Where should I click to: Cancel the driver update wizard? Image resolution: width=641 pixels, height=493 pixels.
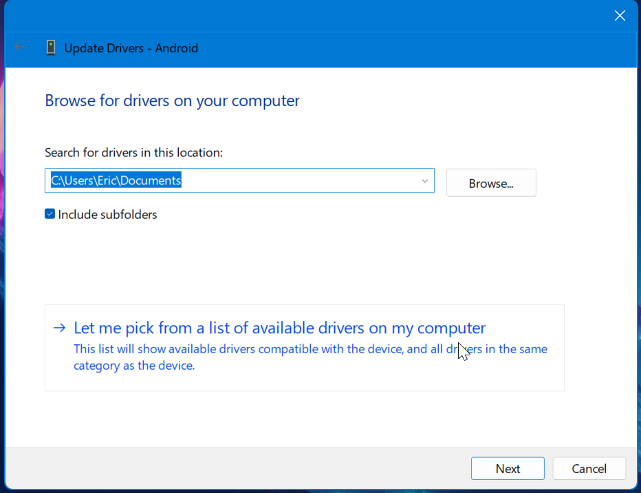tap(589, 468)
